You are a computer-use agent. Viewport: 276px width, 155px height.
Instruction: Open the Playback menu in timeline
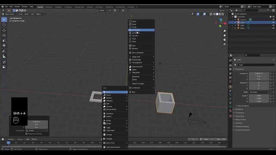pos(12,139)
